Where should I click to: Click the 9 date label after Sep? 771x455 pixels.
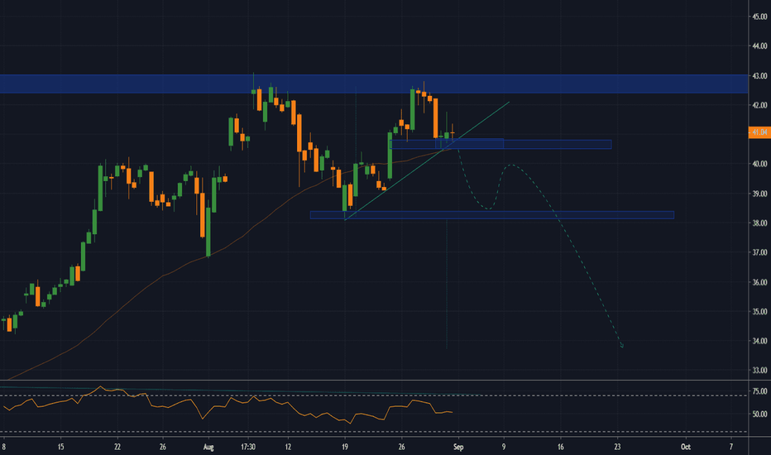pyautogui.click(x=504, y=447)
